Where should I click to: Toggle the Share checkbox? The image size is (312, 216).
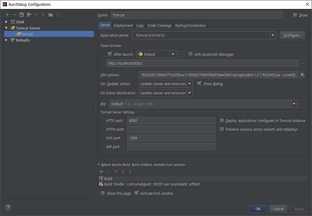[295, 15]
